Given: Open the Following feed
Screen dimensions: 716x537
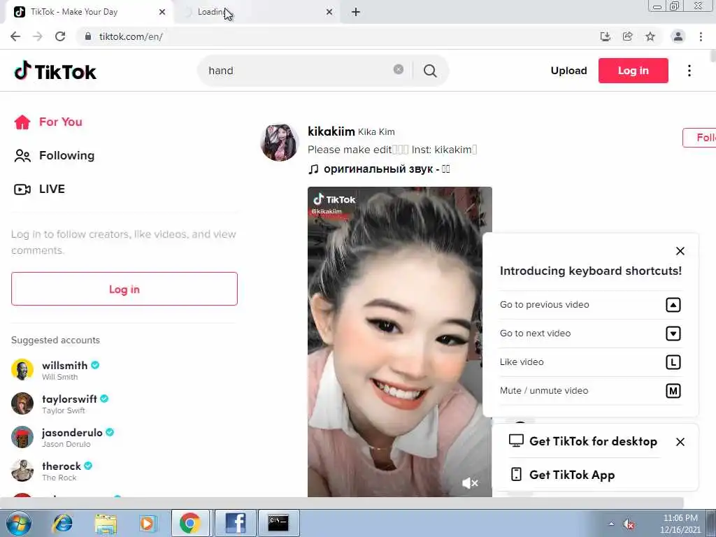Looking at the screenshot, I should 55,156.
